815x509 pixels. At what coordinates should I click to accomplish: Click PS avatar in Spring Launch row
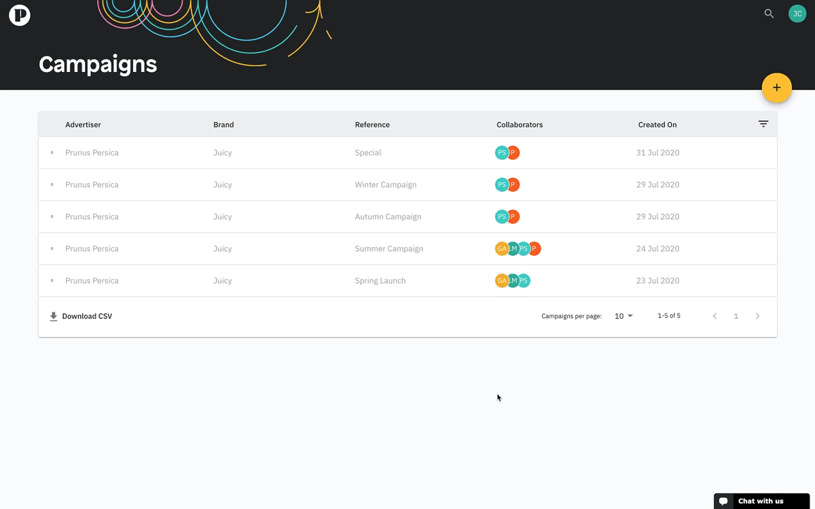click(x=524, y=280)
